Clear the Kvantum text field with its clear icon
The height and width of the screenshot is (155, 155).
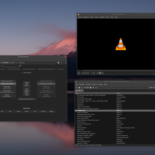point(59,63)
